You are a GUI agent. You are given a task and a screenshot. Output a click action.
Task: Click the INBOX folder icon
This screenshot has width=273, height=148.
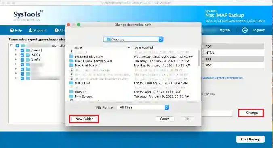[x=28, y=55]
